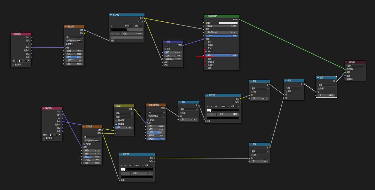
Task: Toggle 规格化 checkbox in top noise texture node
Action: 66,44
